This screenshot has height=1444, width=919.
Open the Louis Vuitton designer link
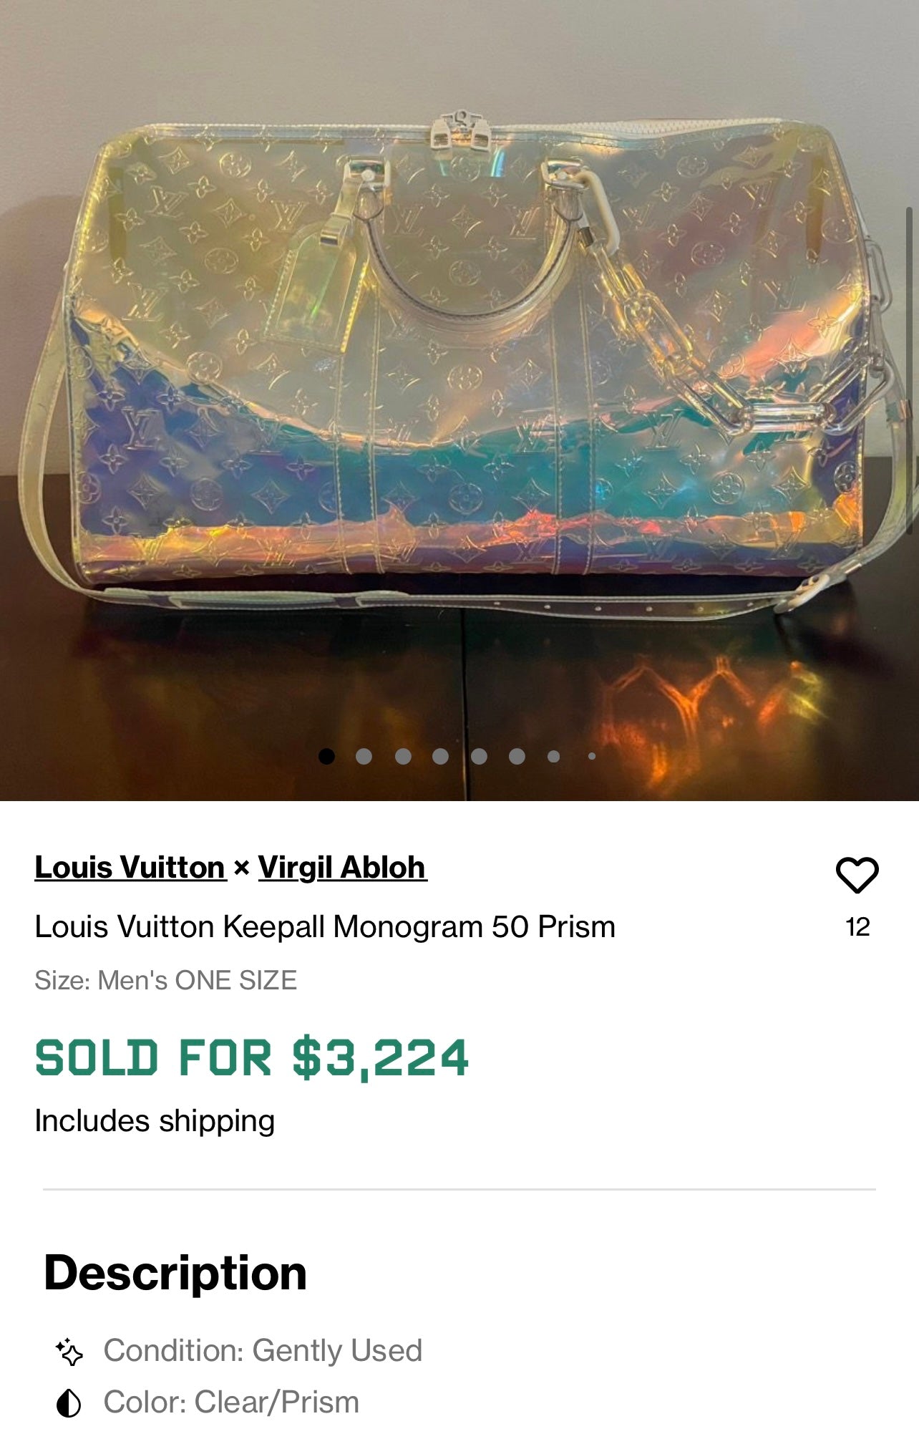coord(130,868)
